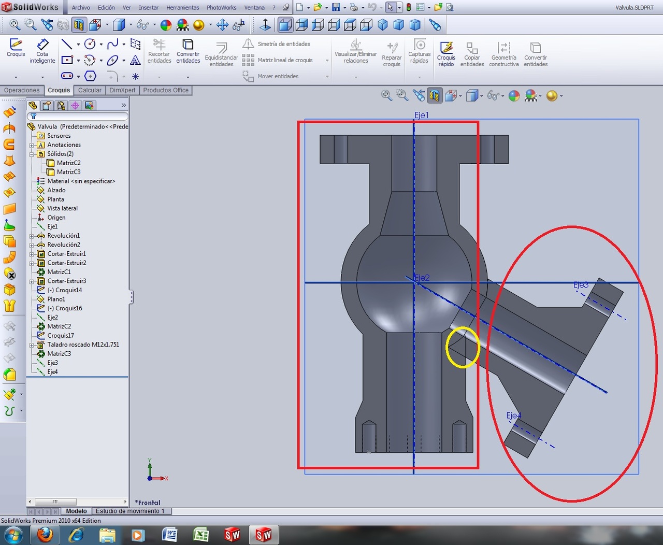The image size is (663, 545).
Task: Expand the Anotaciones tree node
Action: pos(32,145)
